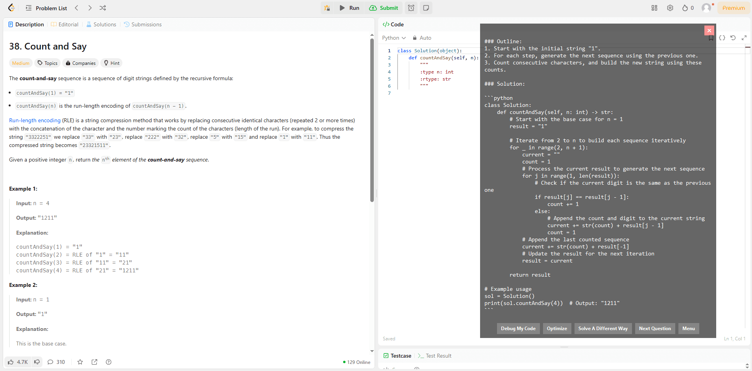Open settings gear icon
Image resolution: width=752 pixels, height=371 pixels.
670,8
